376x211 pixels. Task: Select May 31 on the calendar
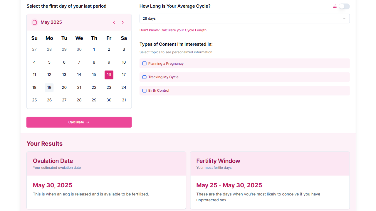124,100
